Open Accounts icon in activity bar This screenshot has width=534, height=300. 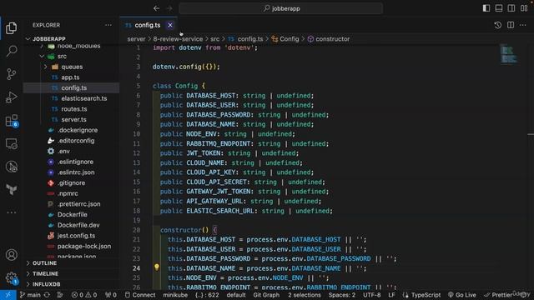tap(11, 255)
